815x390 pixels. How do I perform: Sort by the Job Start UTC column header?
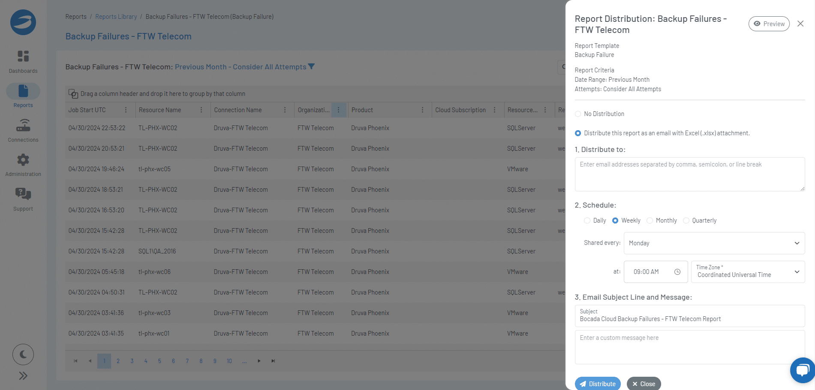(87, 110)
